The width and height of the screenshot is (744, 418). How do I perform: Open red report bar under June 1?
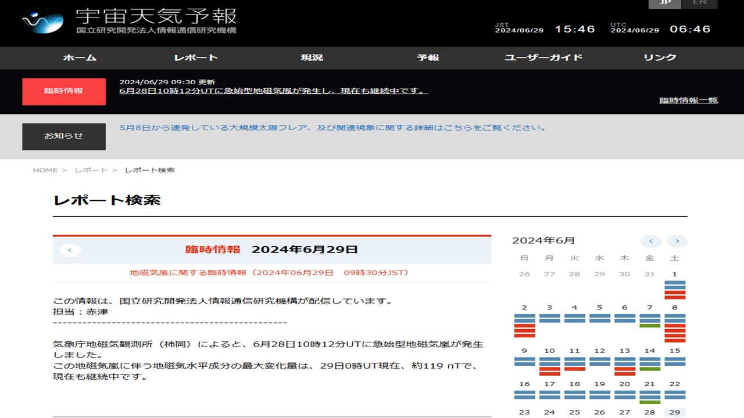[x=675, y=293]
